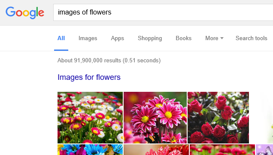The width and height of the screenshot is (273, 155).
Task: Click the results count text 'About 91,900,000 results'
Action: 89,61
